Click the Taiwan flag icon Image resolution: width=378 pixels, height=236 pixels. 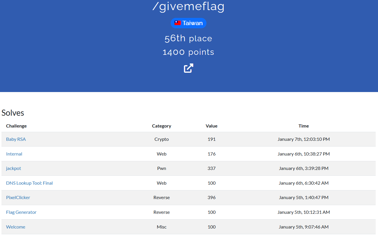pyautogui.click(x=178, y=23)
